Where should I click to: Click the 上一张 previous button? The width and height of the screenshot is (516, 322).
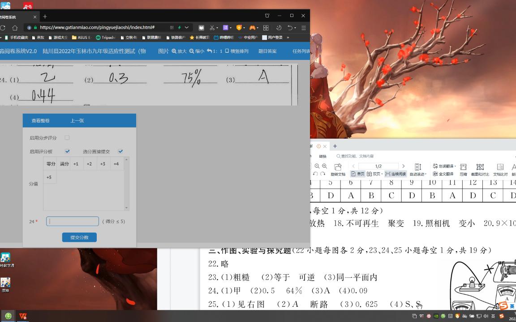coord(77,120)
